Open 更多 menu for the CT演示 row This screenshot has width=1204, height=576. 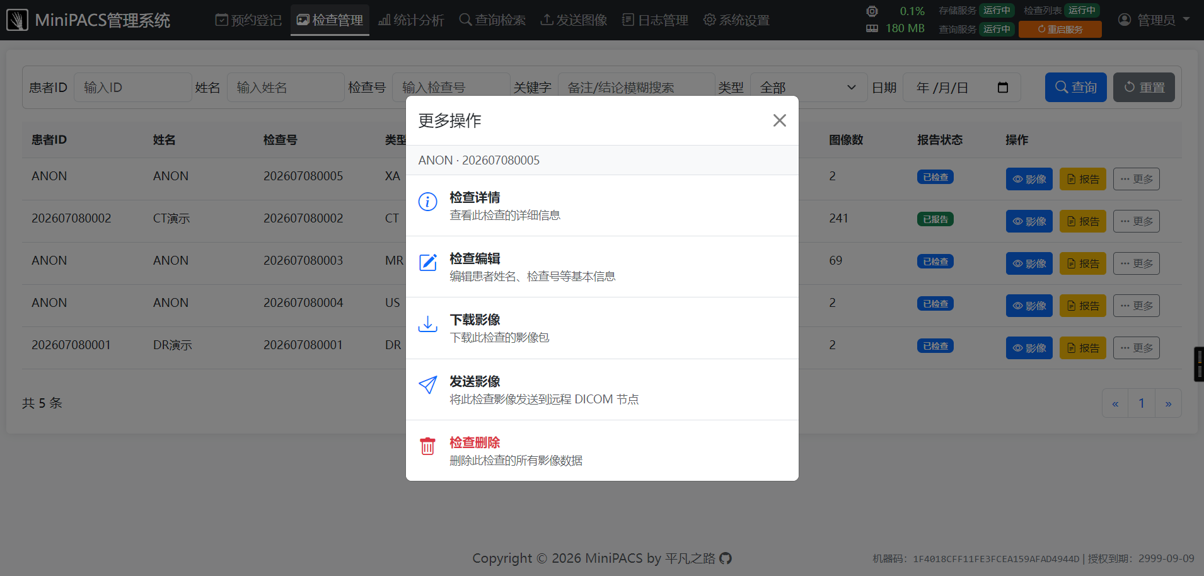[1136, 221]
